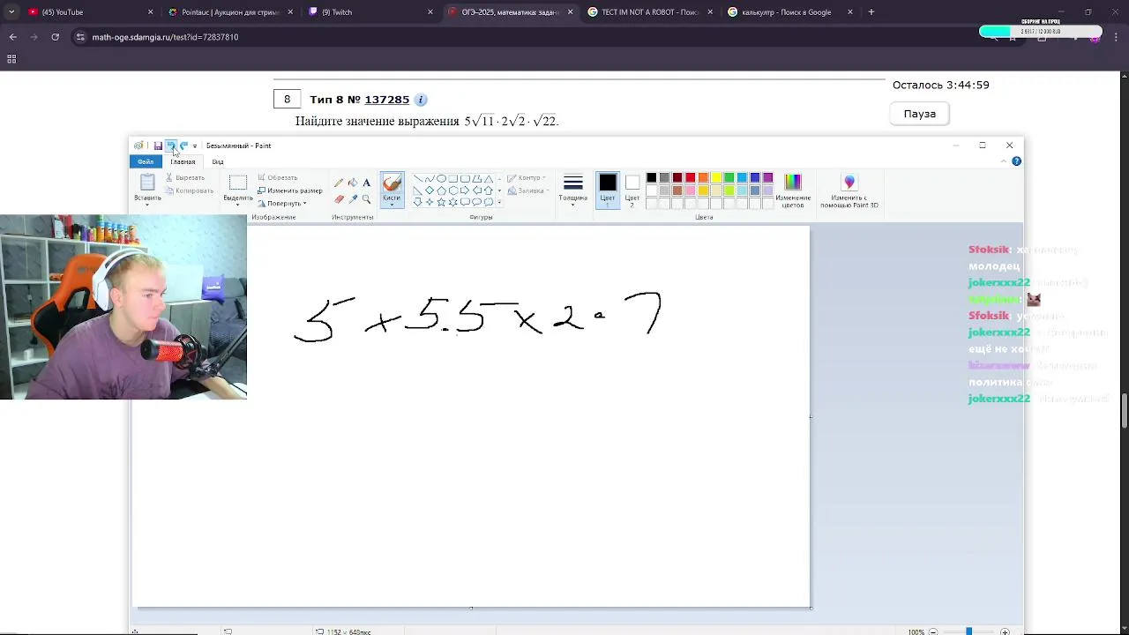1129x635 pixels.
Task: Choose the oval shape in Shapes gallery
Action: pyautogui.click(x=441, y=179)
